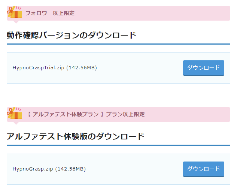Select the HypnoGrasp.zip file name
The width and height of the screenshot is (234, 190).
(x=33, y=169)
